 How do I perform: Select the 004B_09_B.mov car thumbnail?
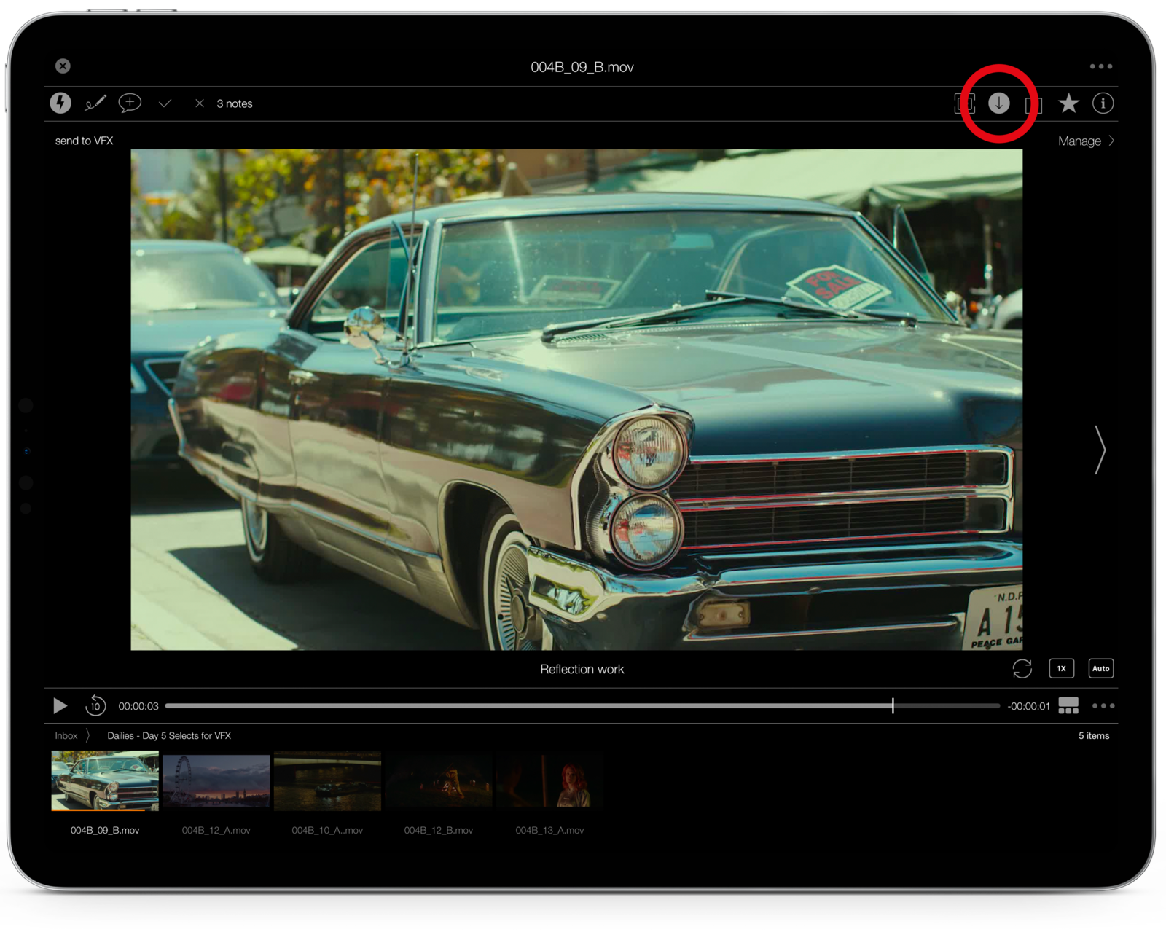coord(105,781)
